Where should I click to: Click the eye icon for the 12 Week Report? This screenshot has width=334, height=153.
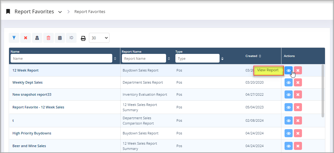(x=289, y=70)
